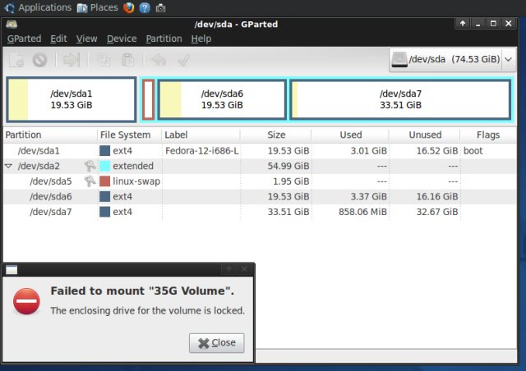Launch Firefox from the top panel
The image size is (526, 371).
pyautogui.click(x=128, y=7)
